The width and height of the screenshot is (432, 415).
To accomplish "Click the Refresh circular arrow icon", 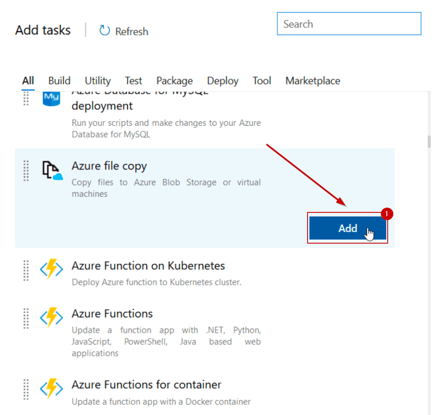I will coord(104,31).
